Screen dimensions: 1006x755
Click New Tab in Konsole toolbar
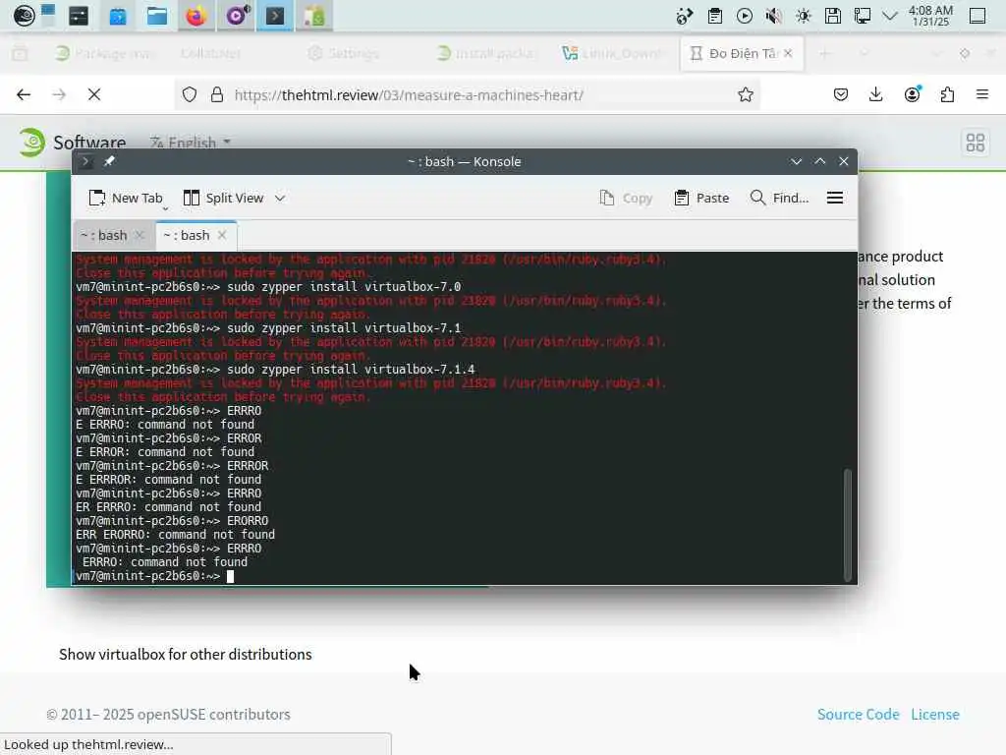pyautogui.click(x=125, y=198)
